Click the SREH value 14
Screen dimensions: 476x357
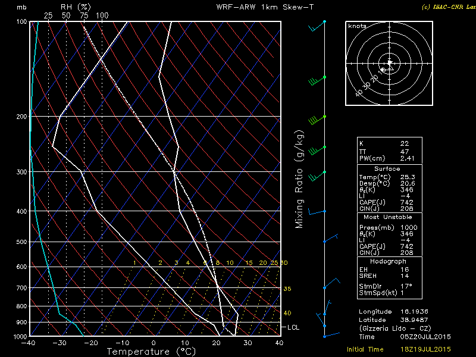pyautogui.click(x=405, y=276)
